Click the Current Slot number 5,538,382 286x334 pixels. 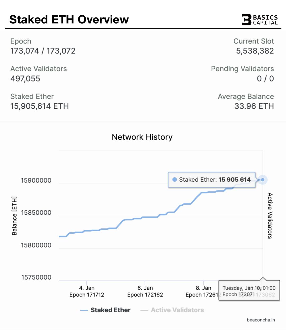(255, 51)
